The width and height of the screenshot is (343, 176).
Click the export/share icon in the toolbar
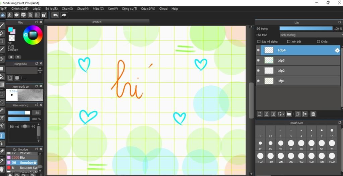pos(10,15)
